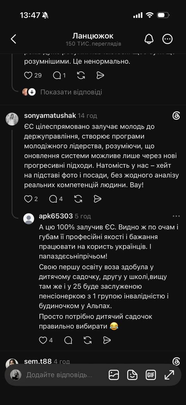The image size is (186, 405).
Task: Like the top partially visible post with 29 likes
Action: (28, 75)
